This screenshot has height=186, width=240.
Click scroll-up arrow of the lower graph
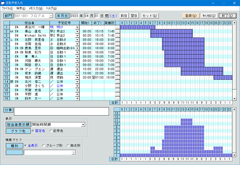pyautogui.click(x=234, y=109)
